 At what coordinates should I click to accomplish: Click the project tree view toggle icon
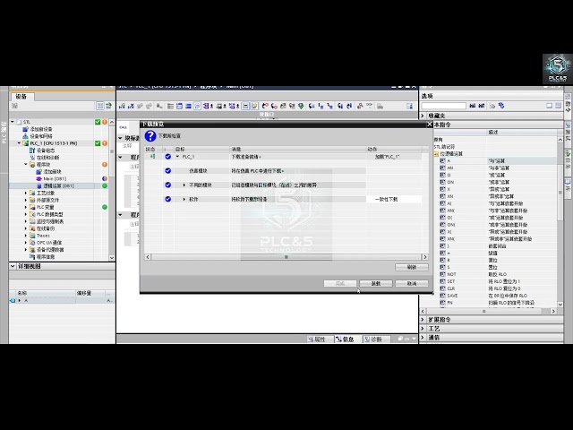[99, 106]
